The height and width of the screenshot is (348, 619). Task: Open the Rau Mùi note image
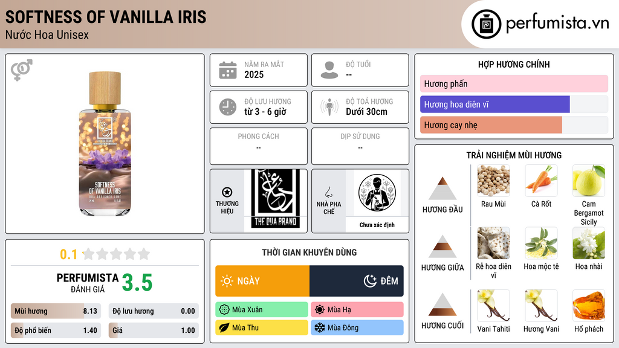coord(493,181)
